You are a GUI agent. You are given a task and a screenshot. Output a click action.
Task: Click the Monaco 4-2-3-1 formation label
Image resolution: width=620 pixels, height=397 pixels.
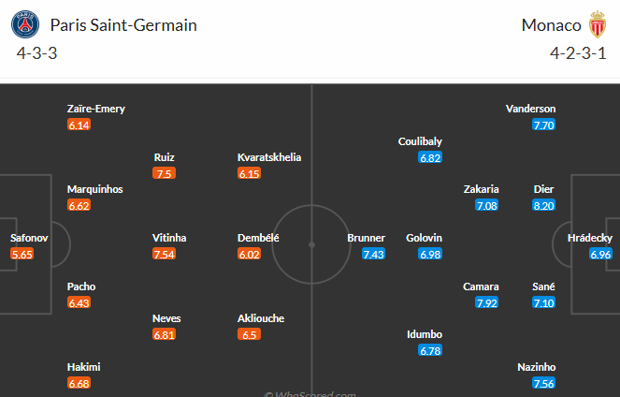click(578, 53)
